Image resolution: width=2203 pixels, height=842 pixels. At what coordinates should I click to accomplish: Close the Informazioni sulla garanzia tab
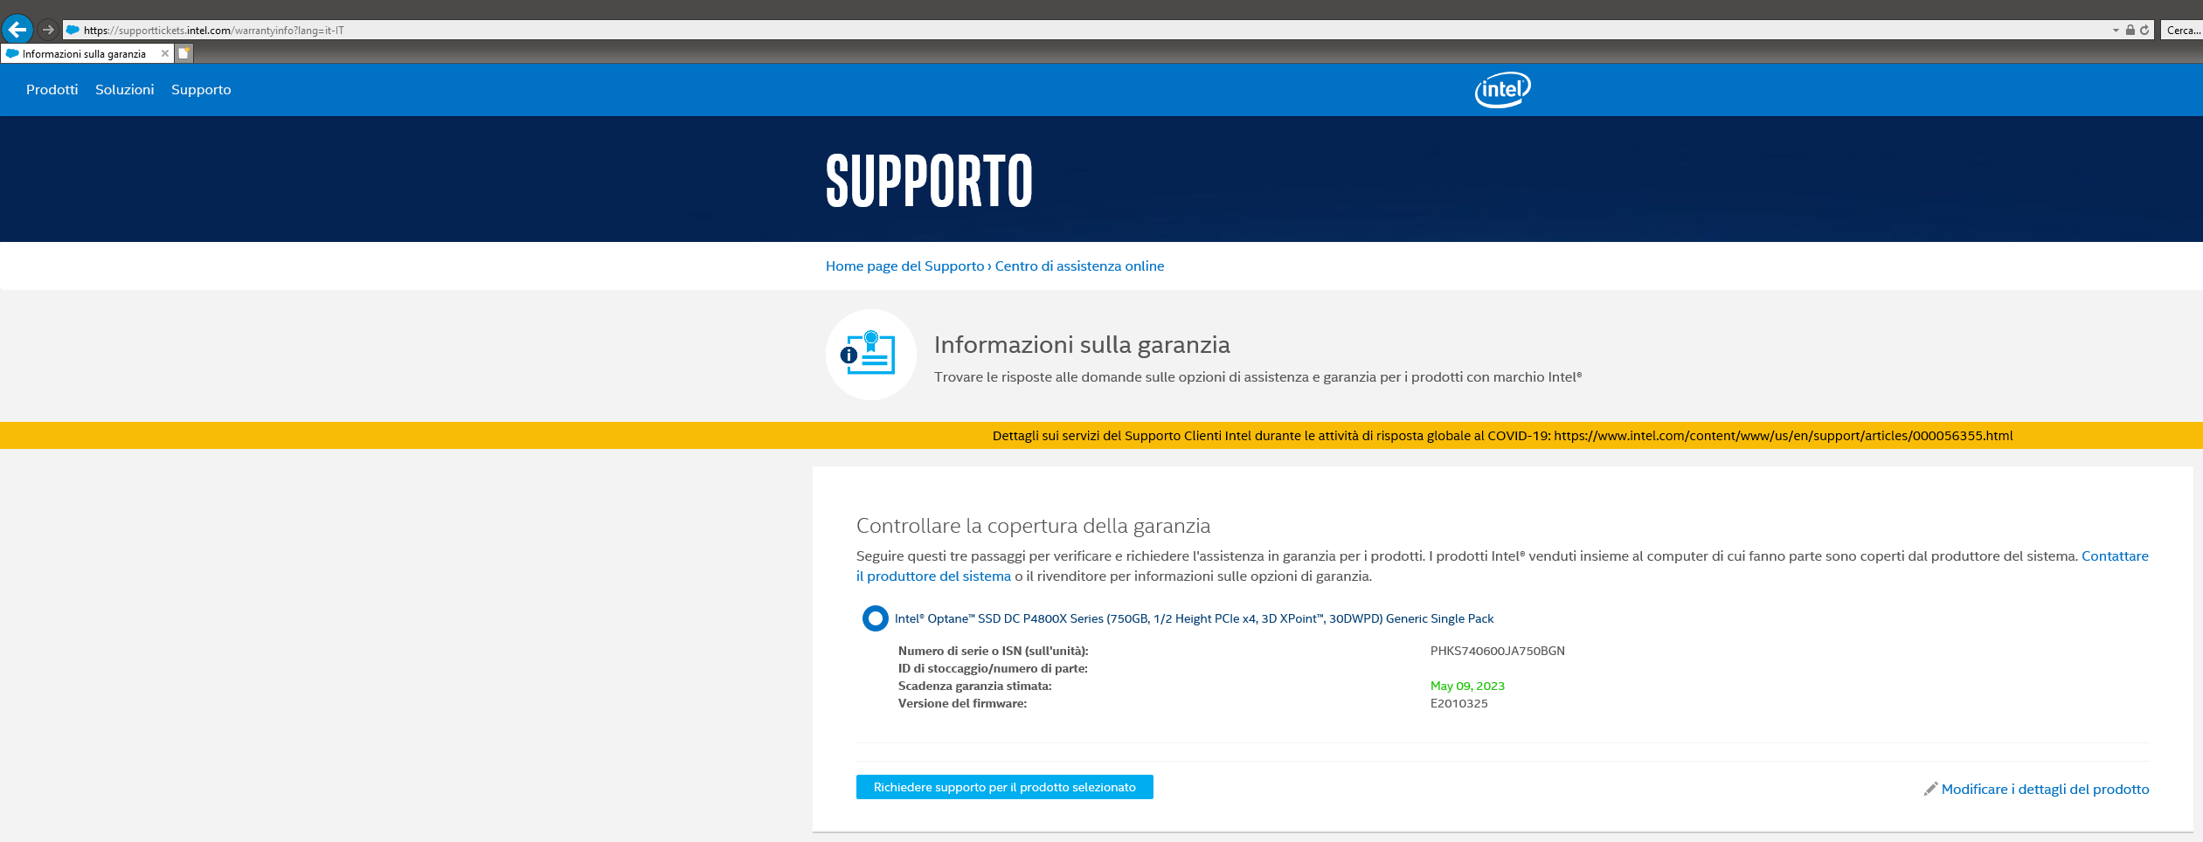[x=165, y=53]
